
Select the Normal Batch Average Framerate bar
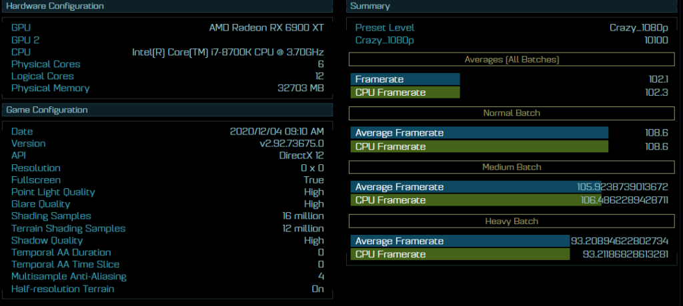point(479,133)
